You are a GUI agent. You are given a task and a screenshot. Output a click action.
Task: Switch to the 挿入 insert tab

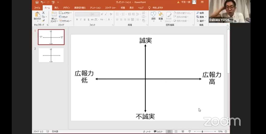pyautogui.click(x=56, y=8)
